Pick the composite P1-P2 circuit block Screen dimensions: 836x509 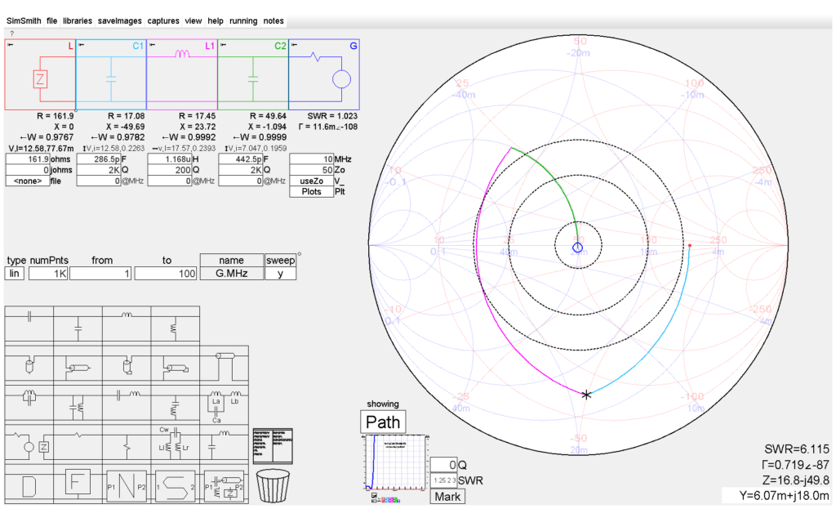pos(224,486)
